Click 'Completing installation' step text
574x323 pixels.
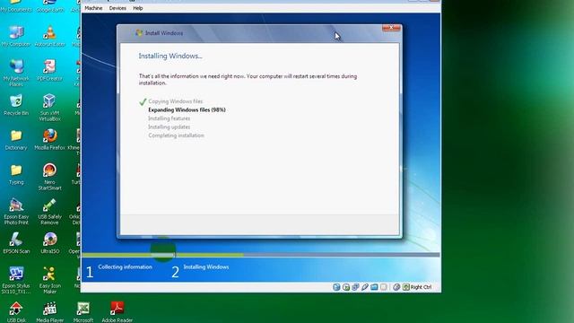point(176,135)
